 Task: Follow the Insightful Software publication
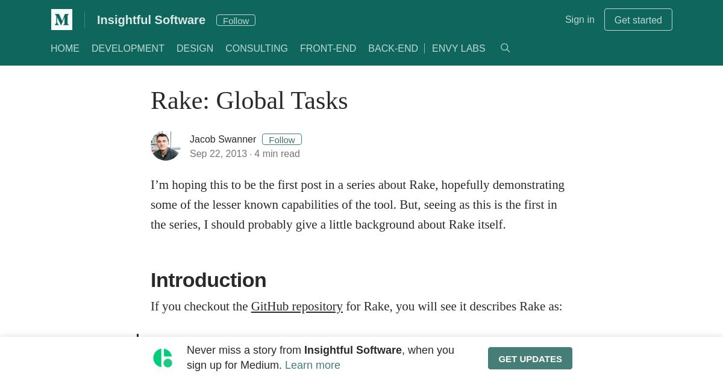pos(236,20)
